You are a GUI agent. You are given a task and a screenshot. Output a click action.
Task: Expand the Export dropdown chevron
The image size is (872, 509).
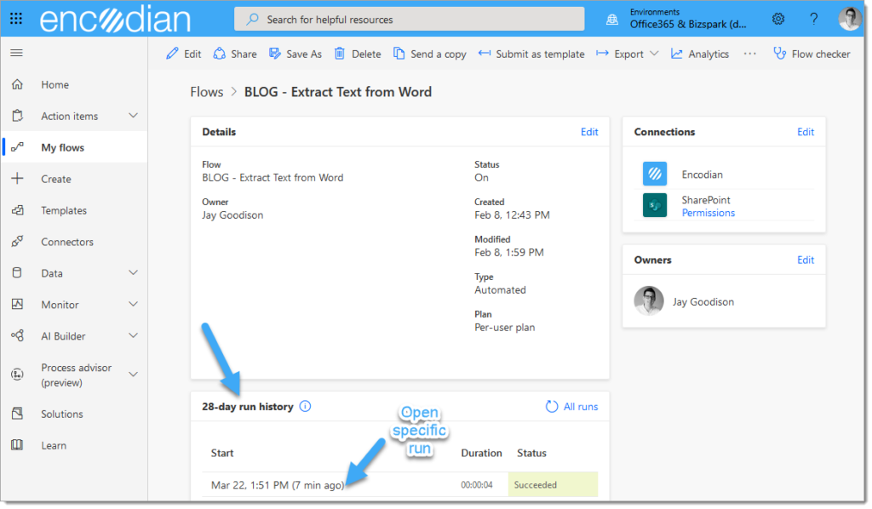click(x=654, y=54)
